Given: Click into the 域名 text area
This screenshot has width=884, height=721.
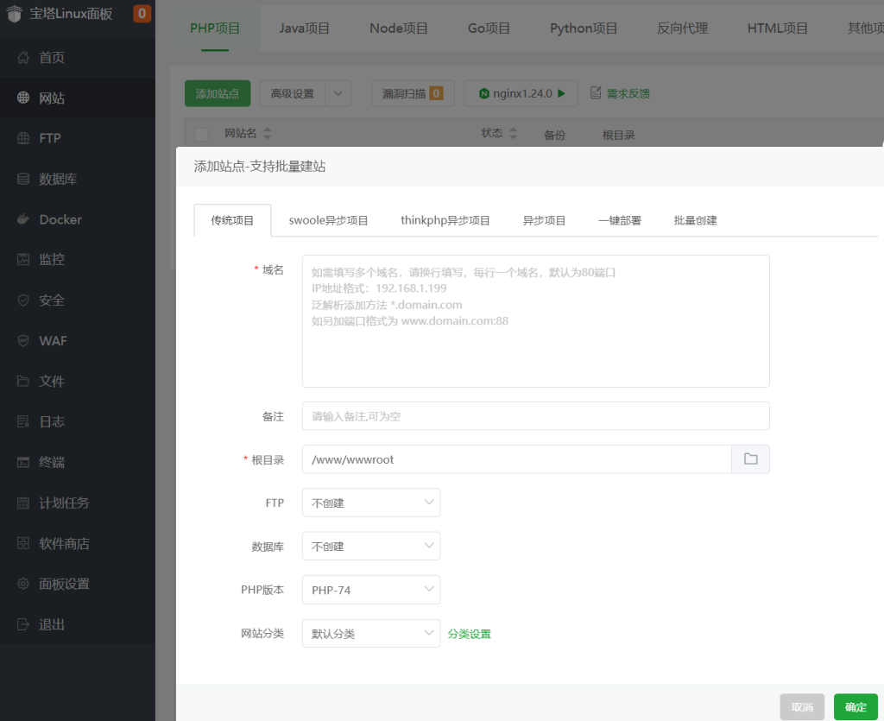Looking at the screenshot, I should pos(535,320).
